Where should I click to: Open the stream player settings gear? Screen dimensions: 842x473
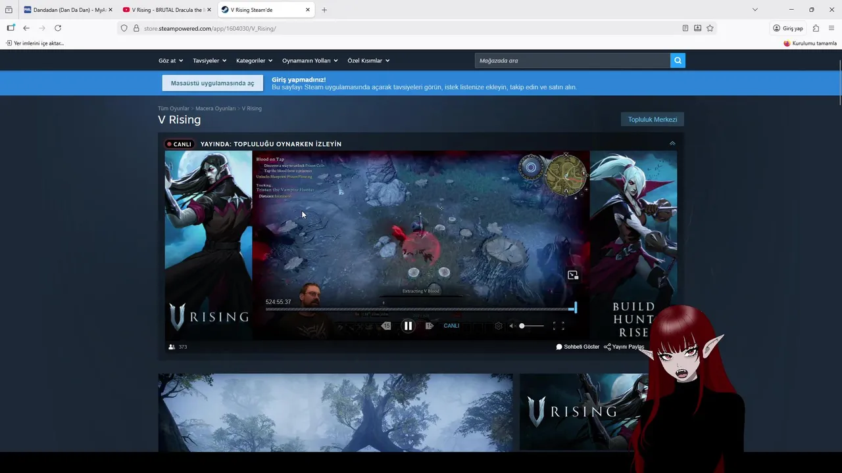tap(499, 326)
